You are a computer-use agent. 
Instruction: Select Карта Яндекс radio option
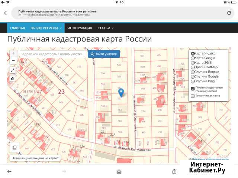193,53
